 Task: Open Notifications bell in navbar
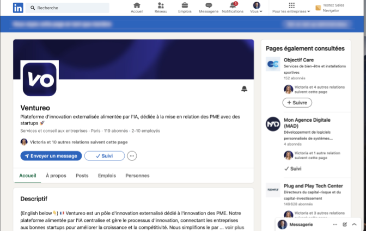233,8
